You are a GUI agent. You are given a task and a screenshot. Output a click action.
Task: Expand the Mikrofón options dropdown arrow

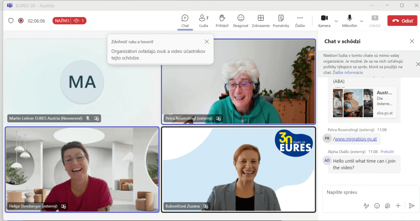tap(361, 21)
